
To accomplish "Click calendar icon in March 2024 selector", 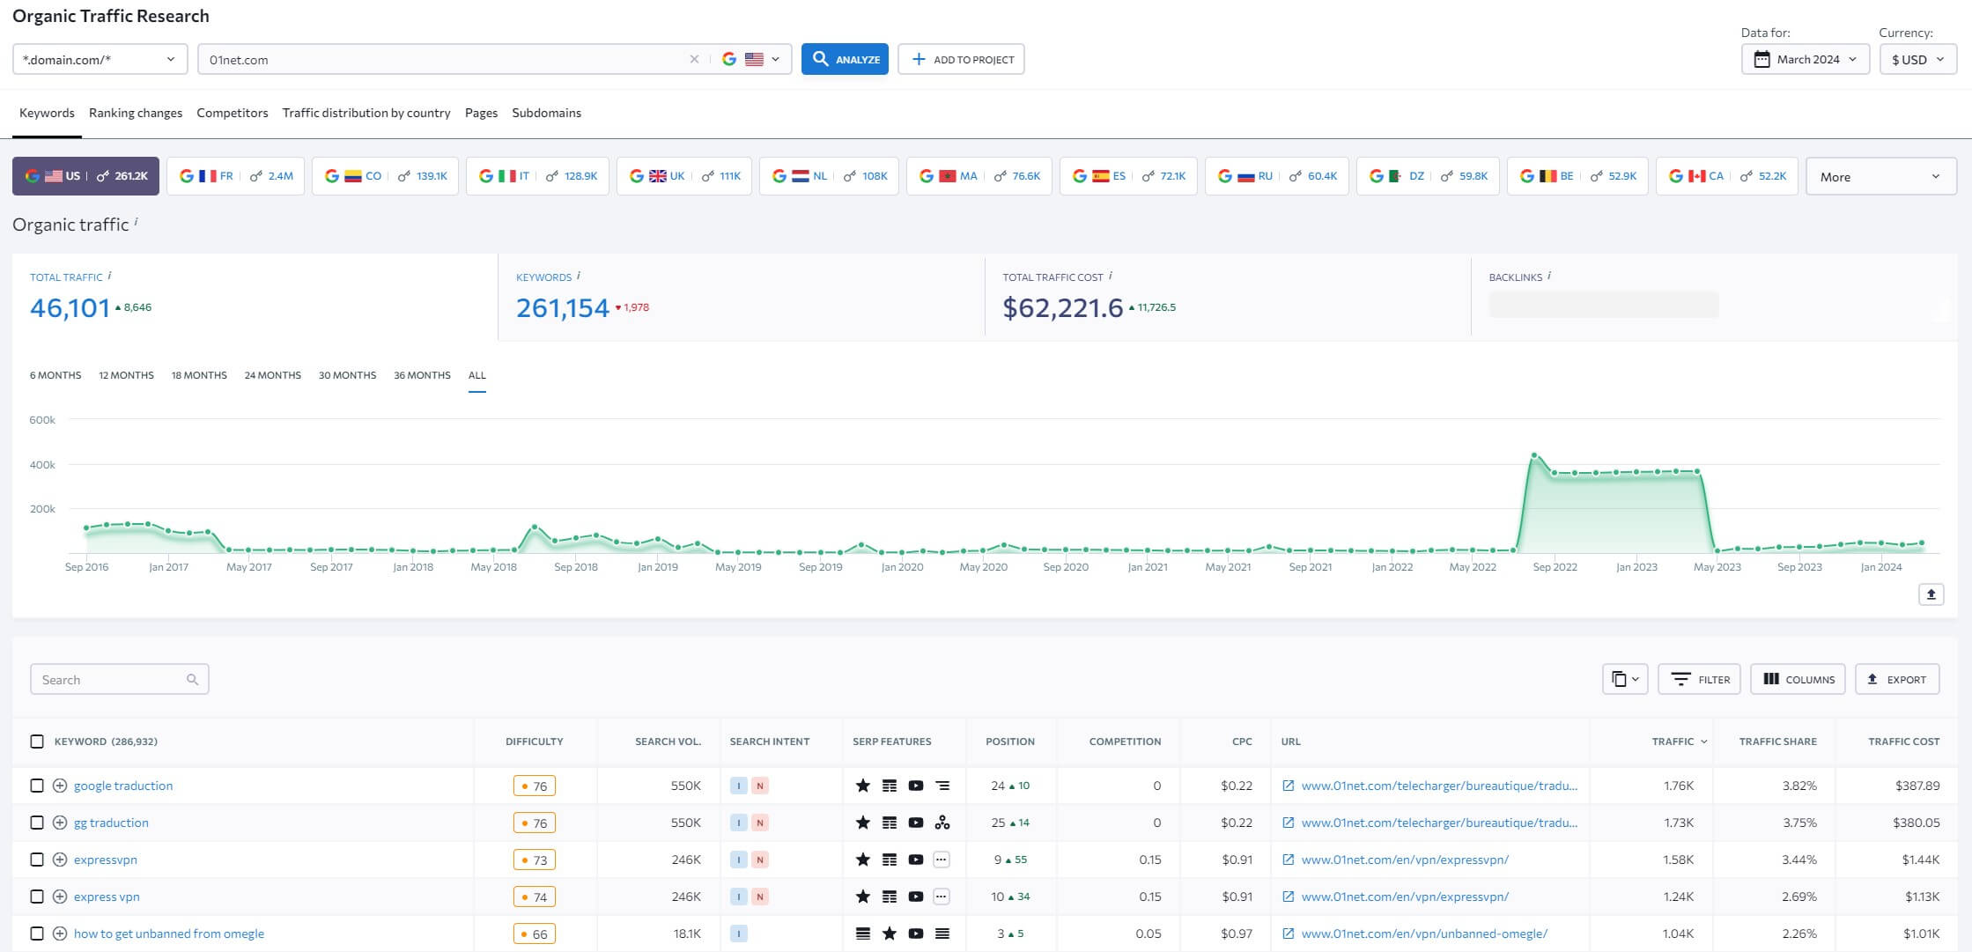I will pos(1762,59).
